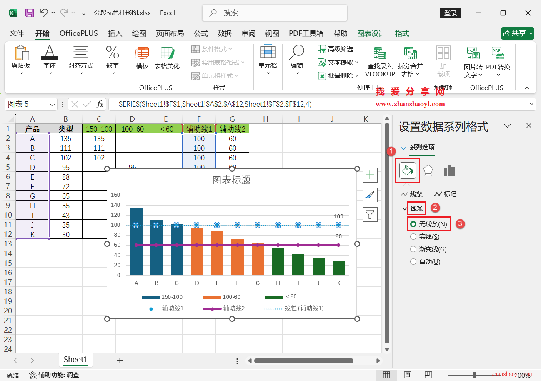The width and height of the screenshot is (541, 381).
Task: Choose the 渐变线(G) radio button
Action: [413, 249]
